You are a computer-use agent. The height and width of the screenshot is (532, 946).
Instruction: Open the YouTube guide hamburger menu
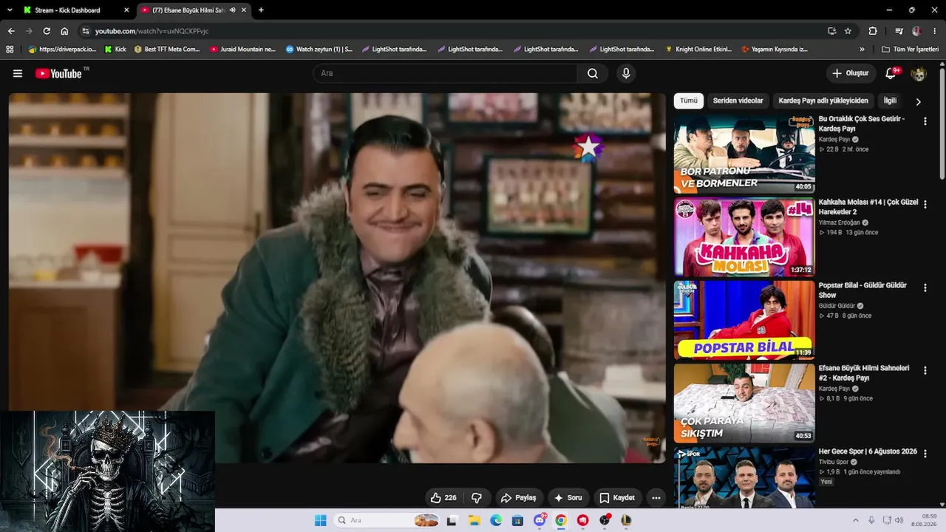pos(18,73)
